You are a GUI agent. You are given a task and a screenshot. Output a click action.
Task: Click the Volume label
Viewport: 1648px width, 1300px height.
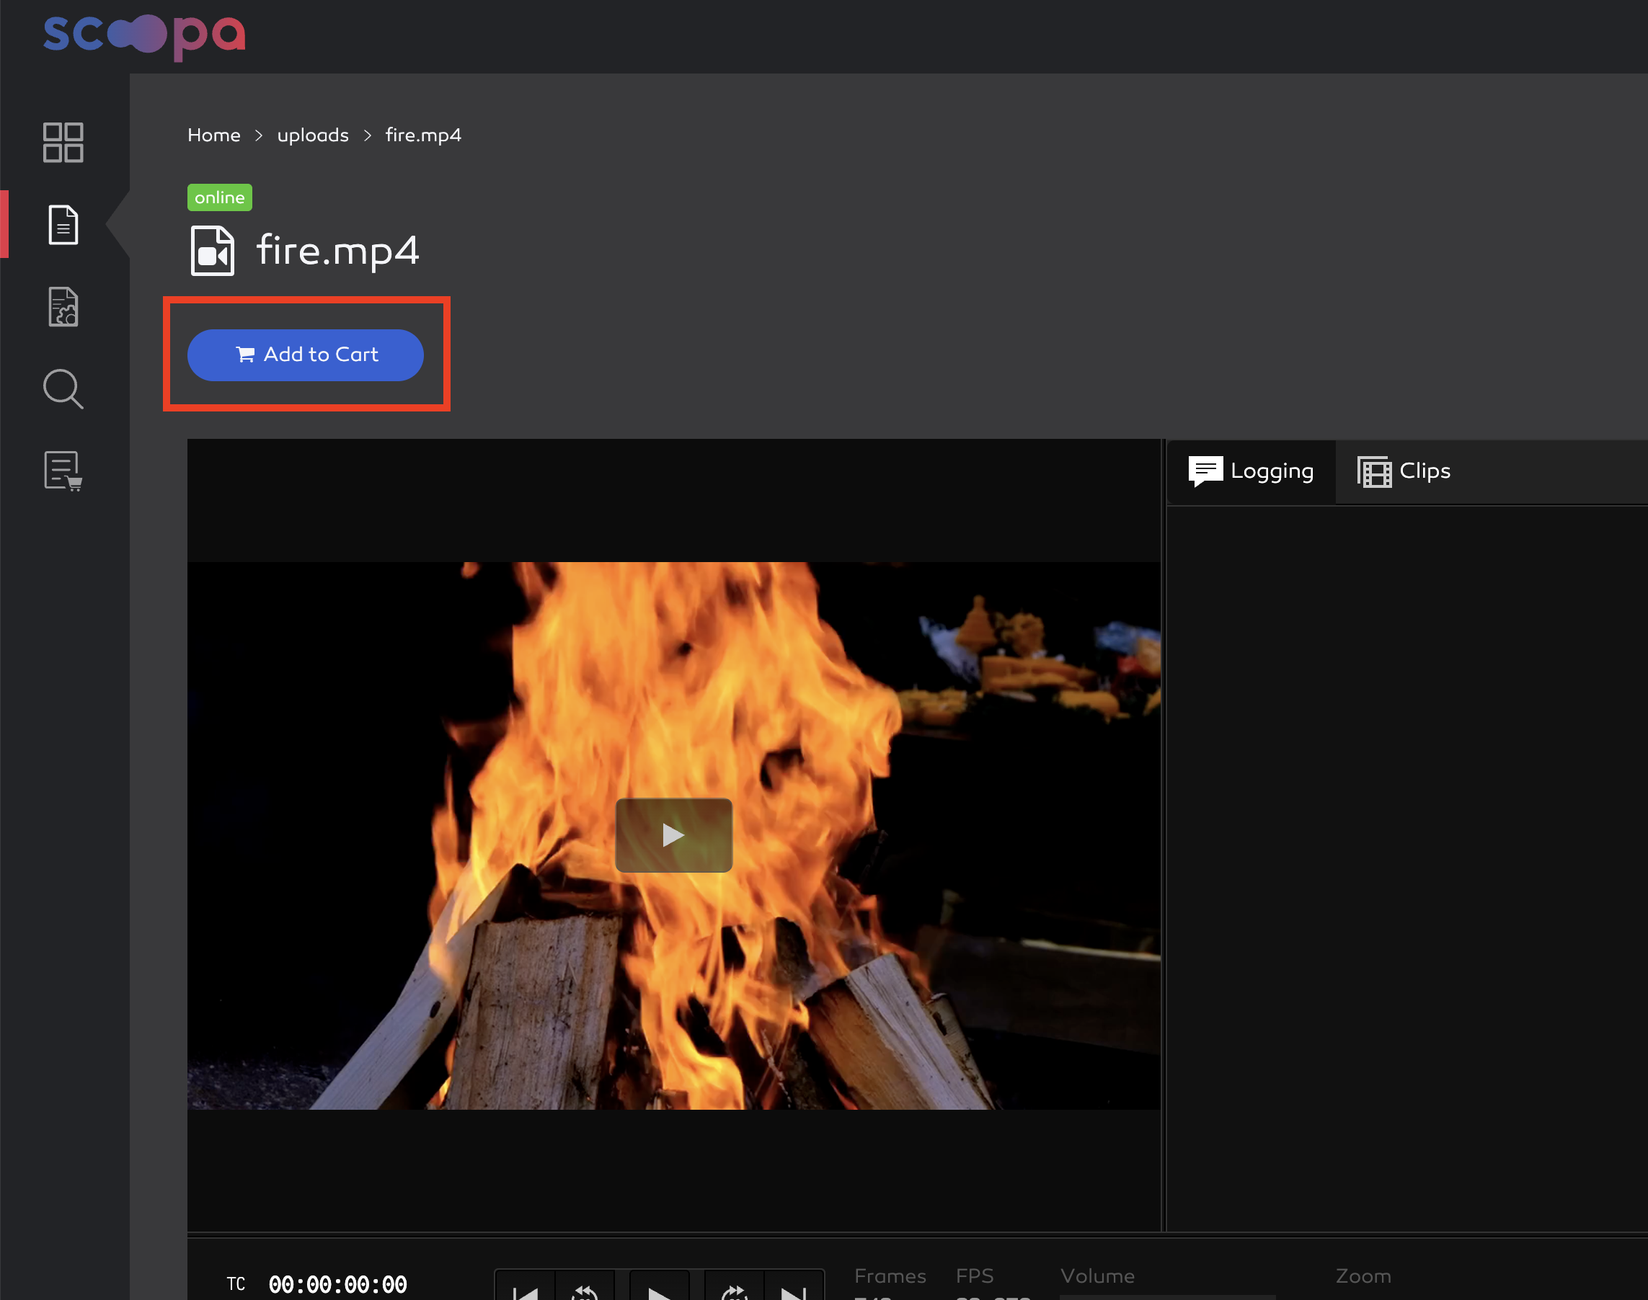pos(1097,1276)
